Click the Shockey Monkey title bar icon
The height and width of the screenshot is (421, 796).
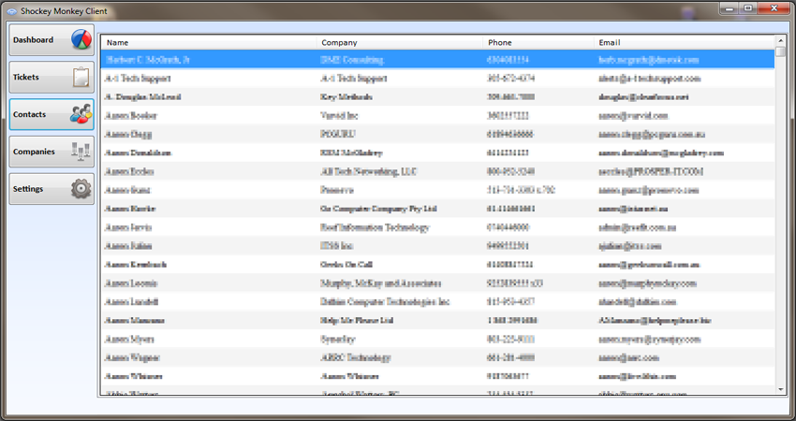(x=12, y=10)
